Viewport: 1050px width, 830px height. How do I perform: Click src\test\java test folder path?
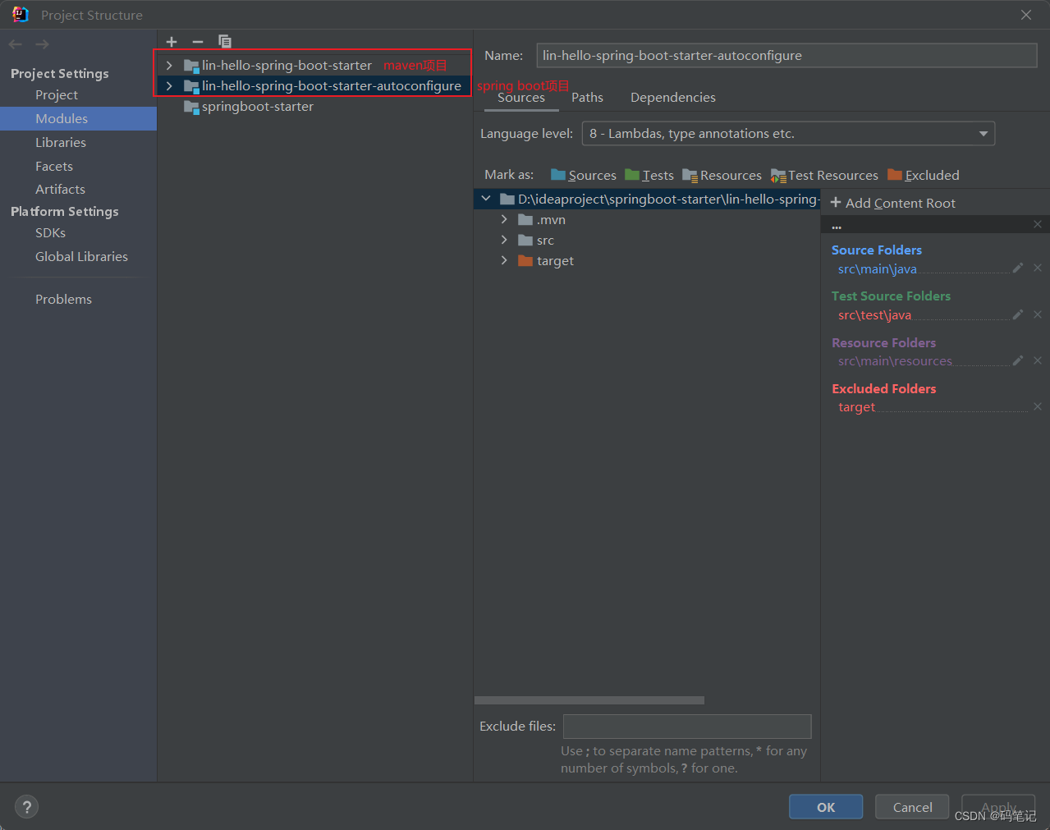(874, 315)
